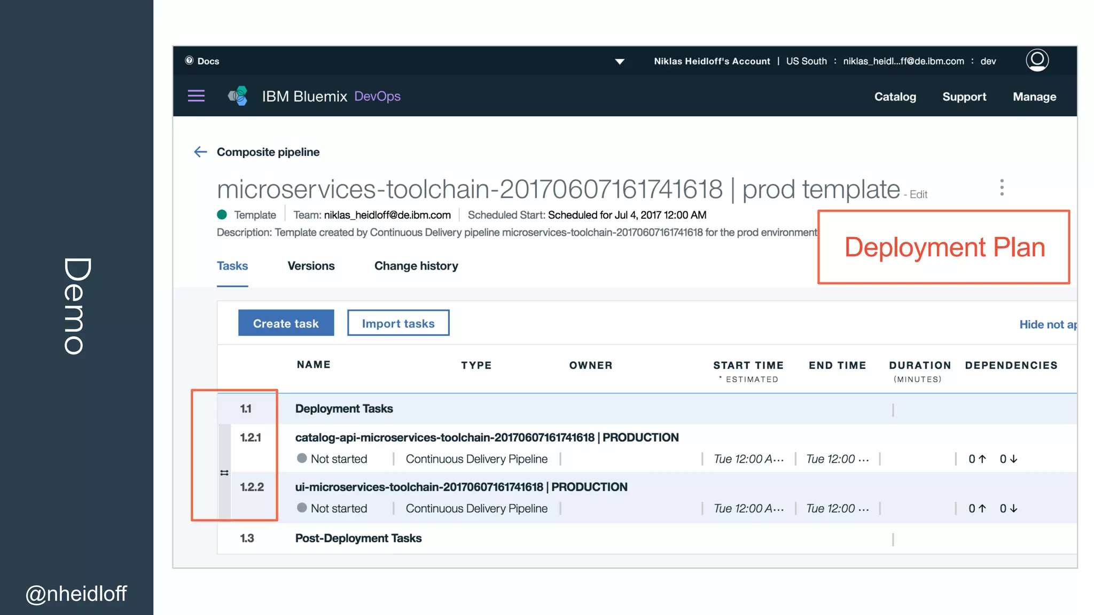Image resolution: width=1094 pixels, height=615 pixels.
Task: Switch to the Versions tab
Action: tap(311, 266)
